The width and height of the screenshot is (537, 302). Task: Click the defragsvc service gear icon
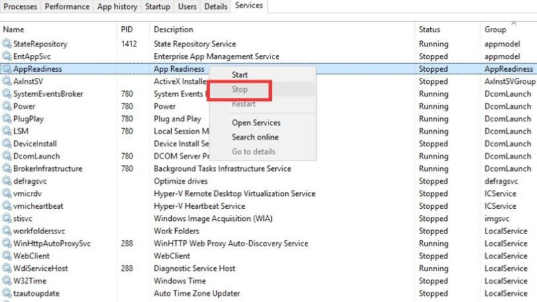coord(7,181)
